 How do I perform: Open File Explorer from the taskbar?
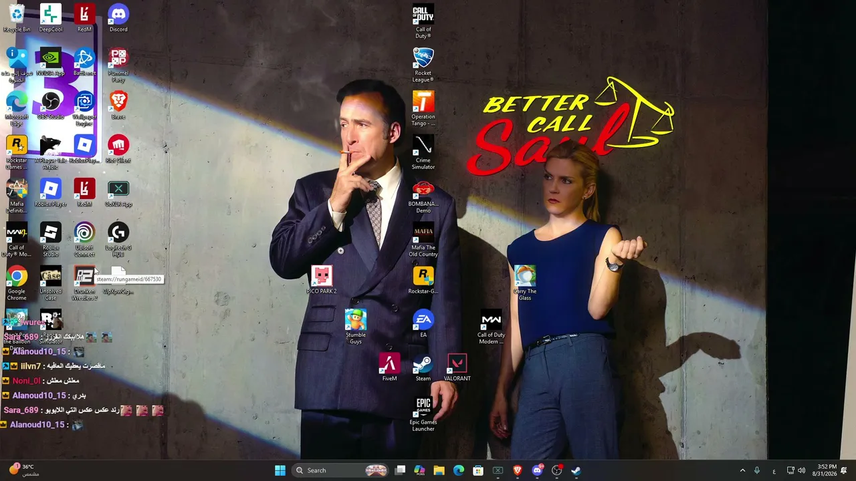coord(439,470)
